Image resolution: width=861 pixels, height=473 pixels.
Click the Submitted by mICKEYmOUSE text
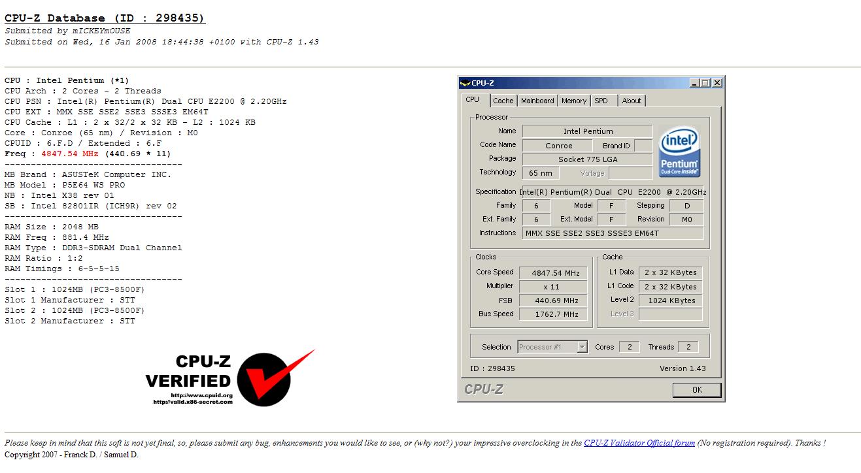[67, 31]
